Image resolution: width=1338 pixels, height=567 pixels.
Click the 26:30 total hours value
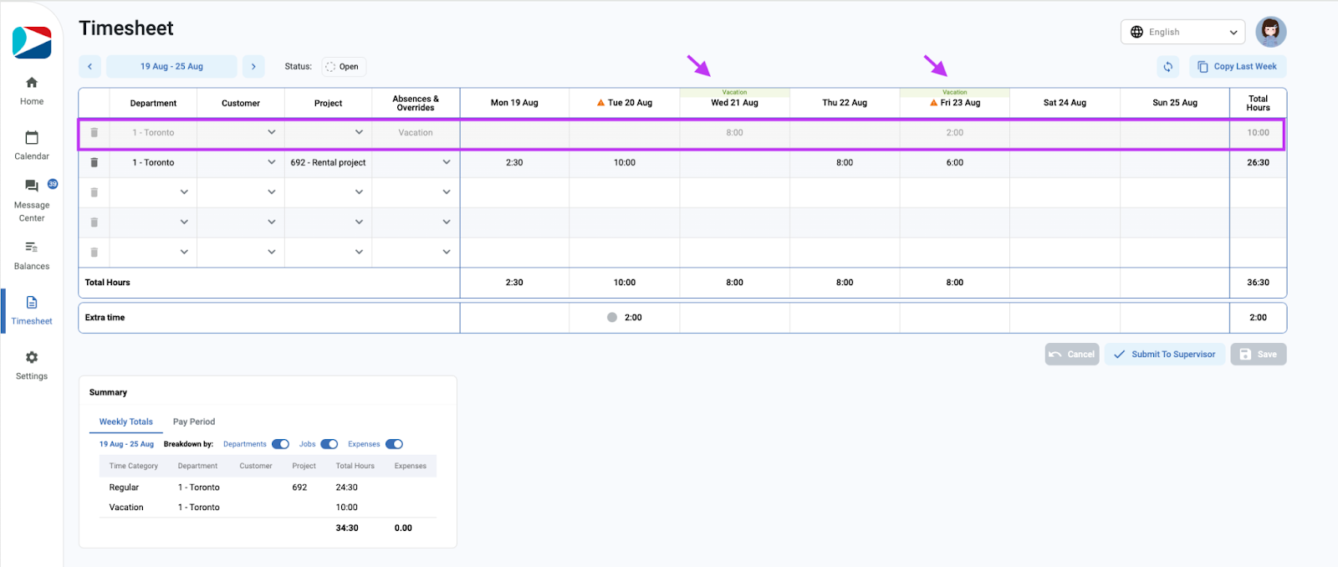point(1258,162)
